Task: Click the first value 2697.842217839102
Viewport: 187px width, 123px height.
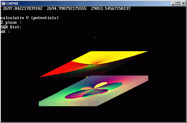Action: tap(23, 9)
